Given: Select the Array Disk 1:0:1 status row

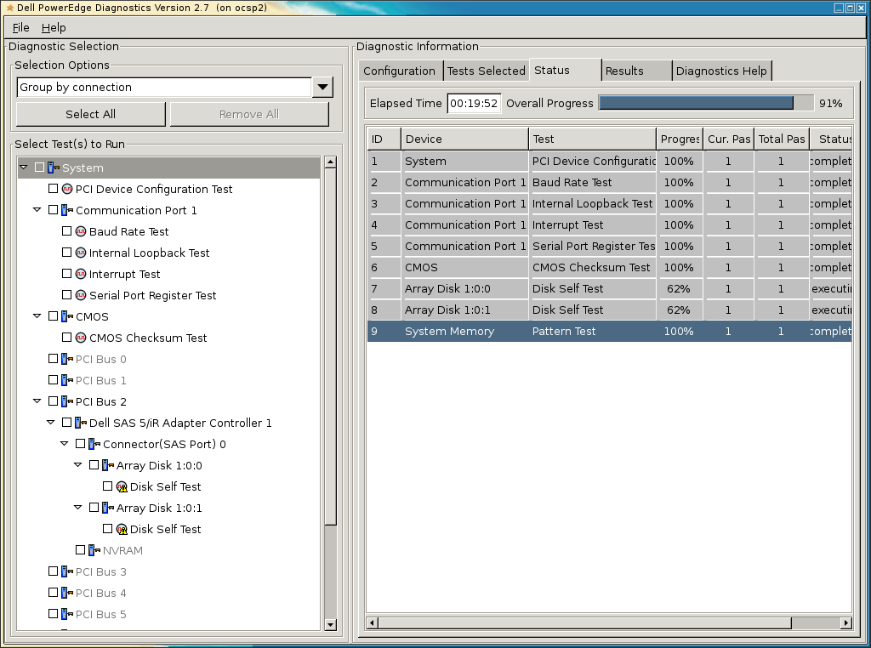Looking at the screenshot, I should click(609, 310).
